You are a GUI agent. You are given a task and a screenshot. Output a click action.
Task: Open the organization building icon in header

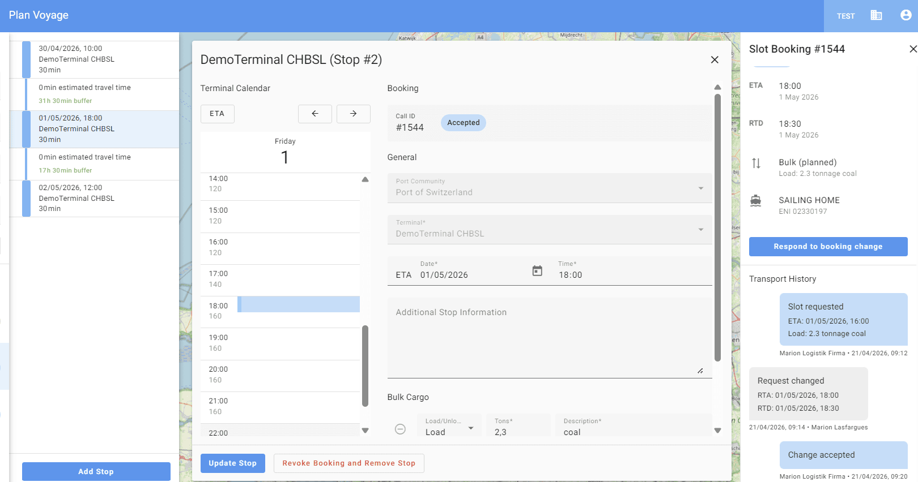(x=876, y=15)
